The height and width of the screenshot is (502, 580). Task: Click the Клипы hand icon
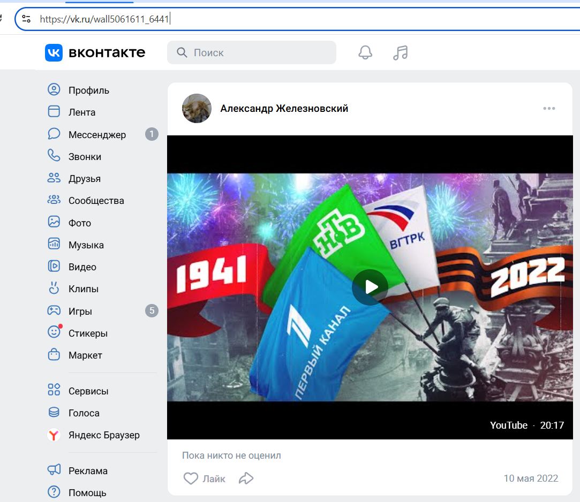(x=54, y=288)
